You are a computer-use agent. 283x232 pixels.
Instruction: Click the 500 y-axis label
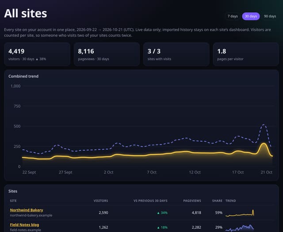(17, 126)
